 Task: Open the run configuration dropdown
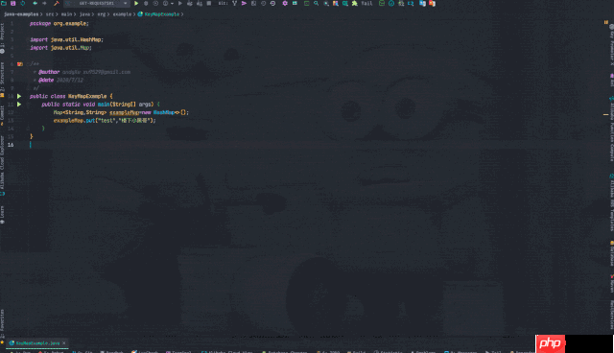(x=97, y=4)
